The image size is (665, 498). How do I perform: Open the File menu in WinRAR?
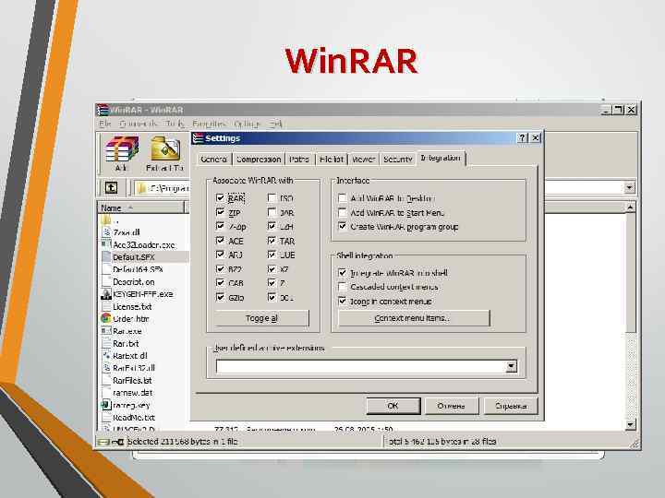pyautogui.click(x=105, y=124)
